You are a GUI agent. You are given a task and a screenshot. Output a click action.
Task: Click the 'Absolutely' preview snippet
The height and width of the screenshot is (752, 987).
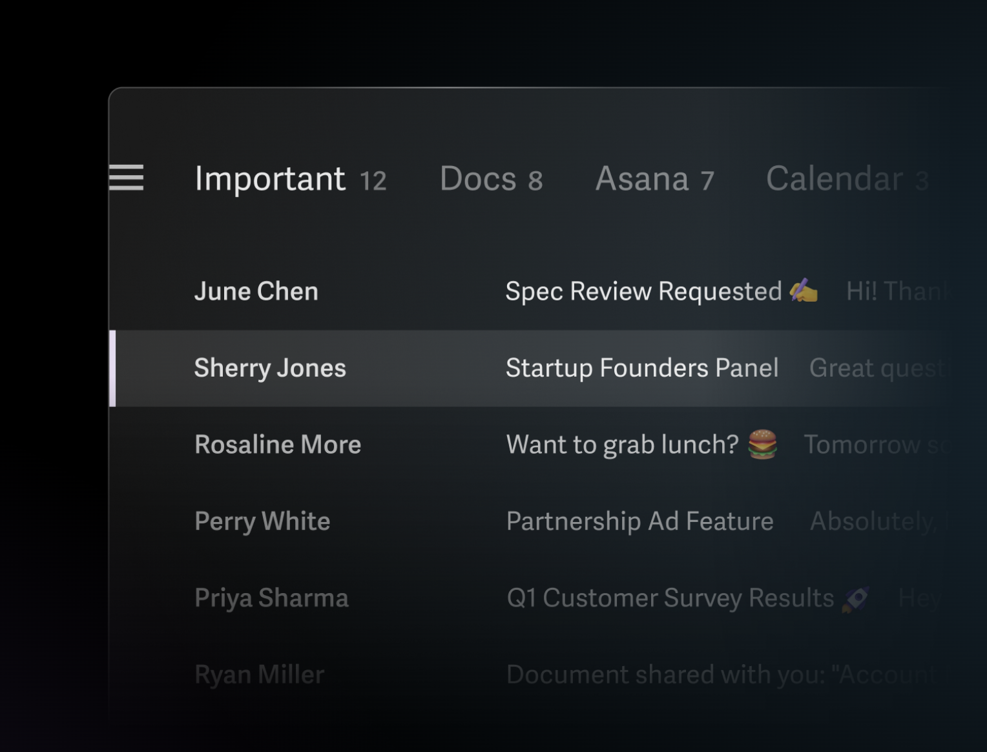tap(874, 521)
